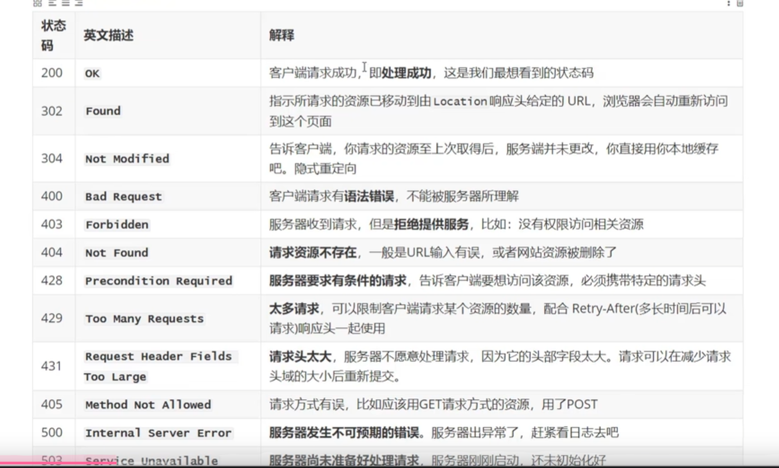Click the delete table trash icon
Image resolution: width=779 pixels, height=468 pixels.
click(740, 3)
